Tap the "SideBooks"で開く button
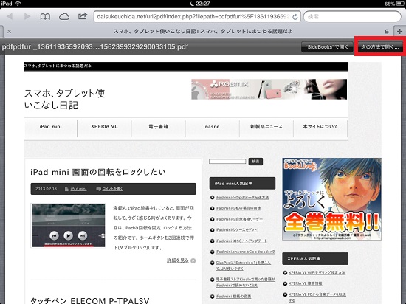The height and width of the screenshot is (304, 406). tap(327, 47)
